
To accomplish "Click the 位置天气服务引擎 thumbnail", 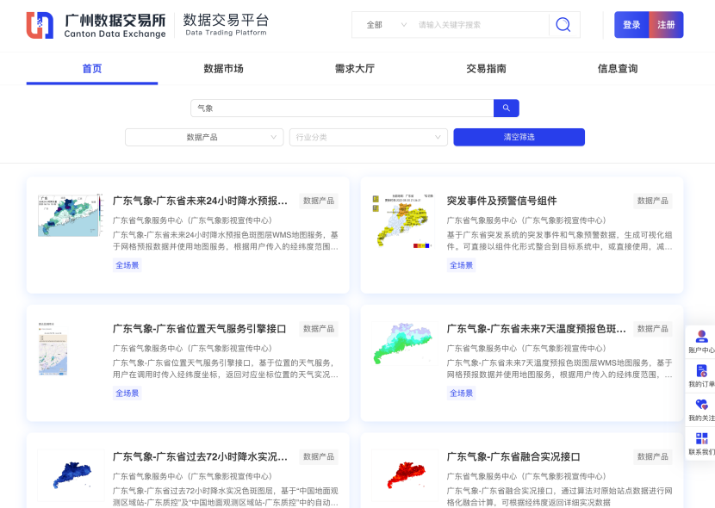I will 53,349.
